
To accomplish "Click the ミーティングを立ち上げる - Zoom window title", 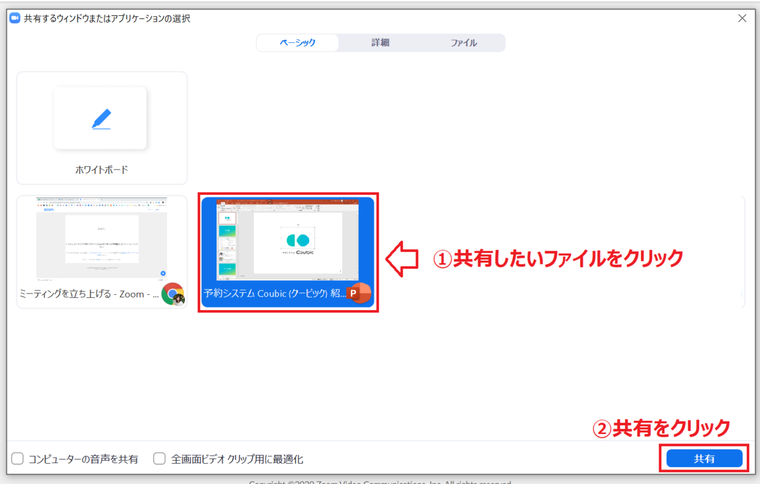I will point(89,294).
